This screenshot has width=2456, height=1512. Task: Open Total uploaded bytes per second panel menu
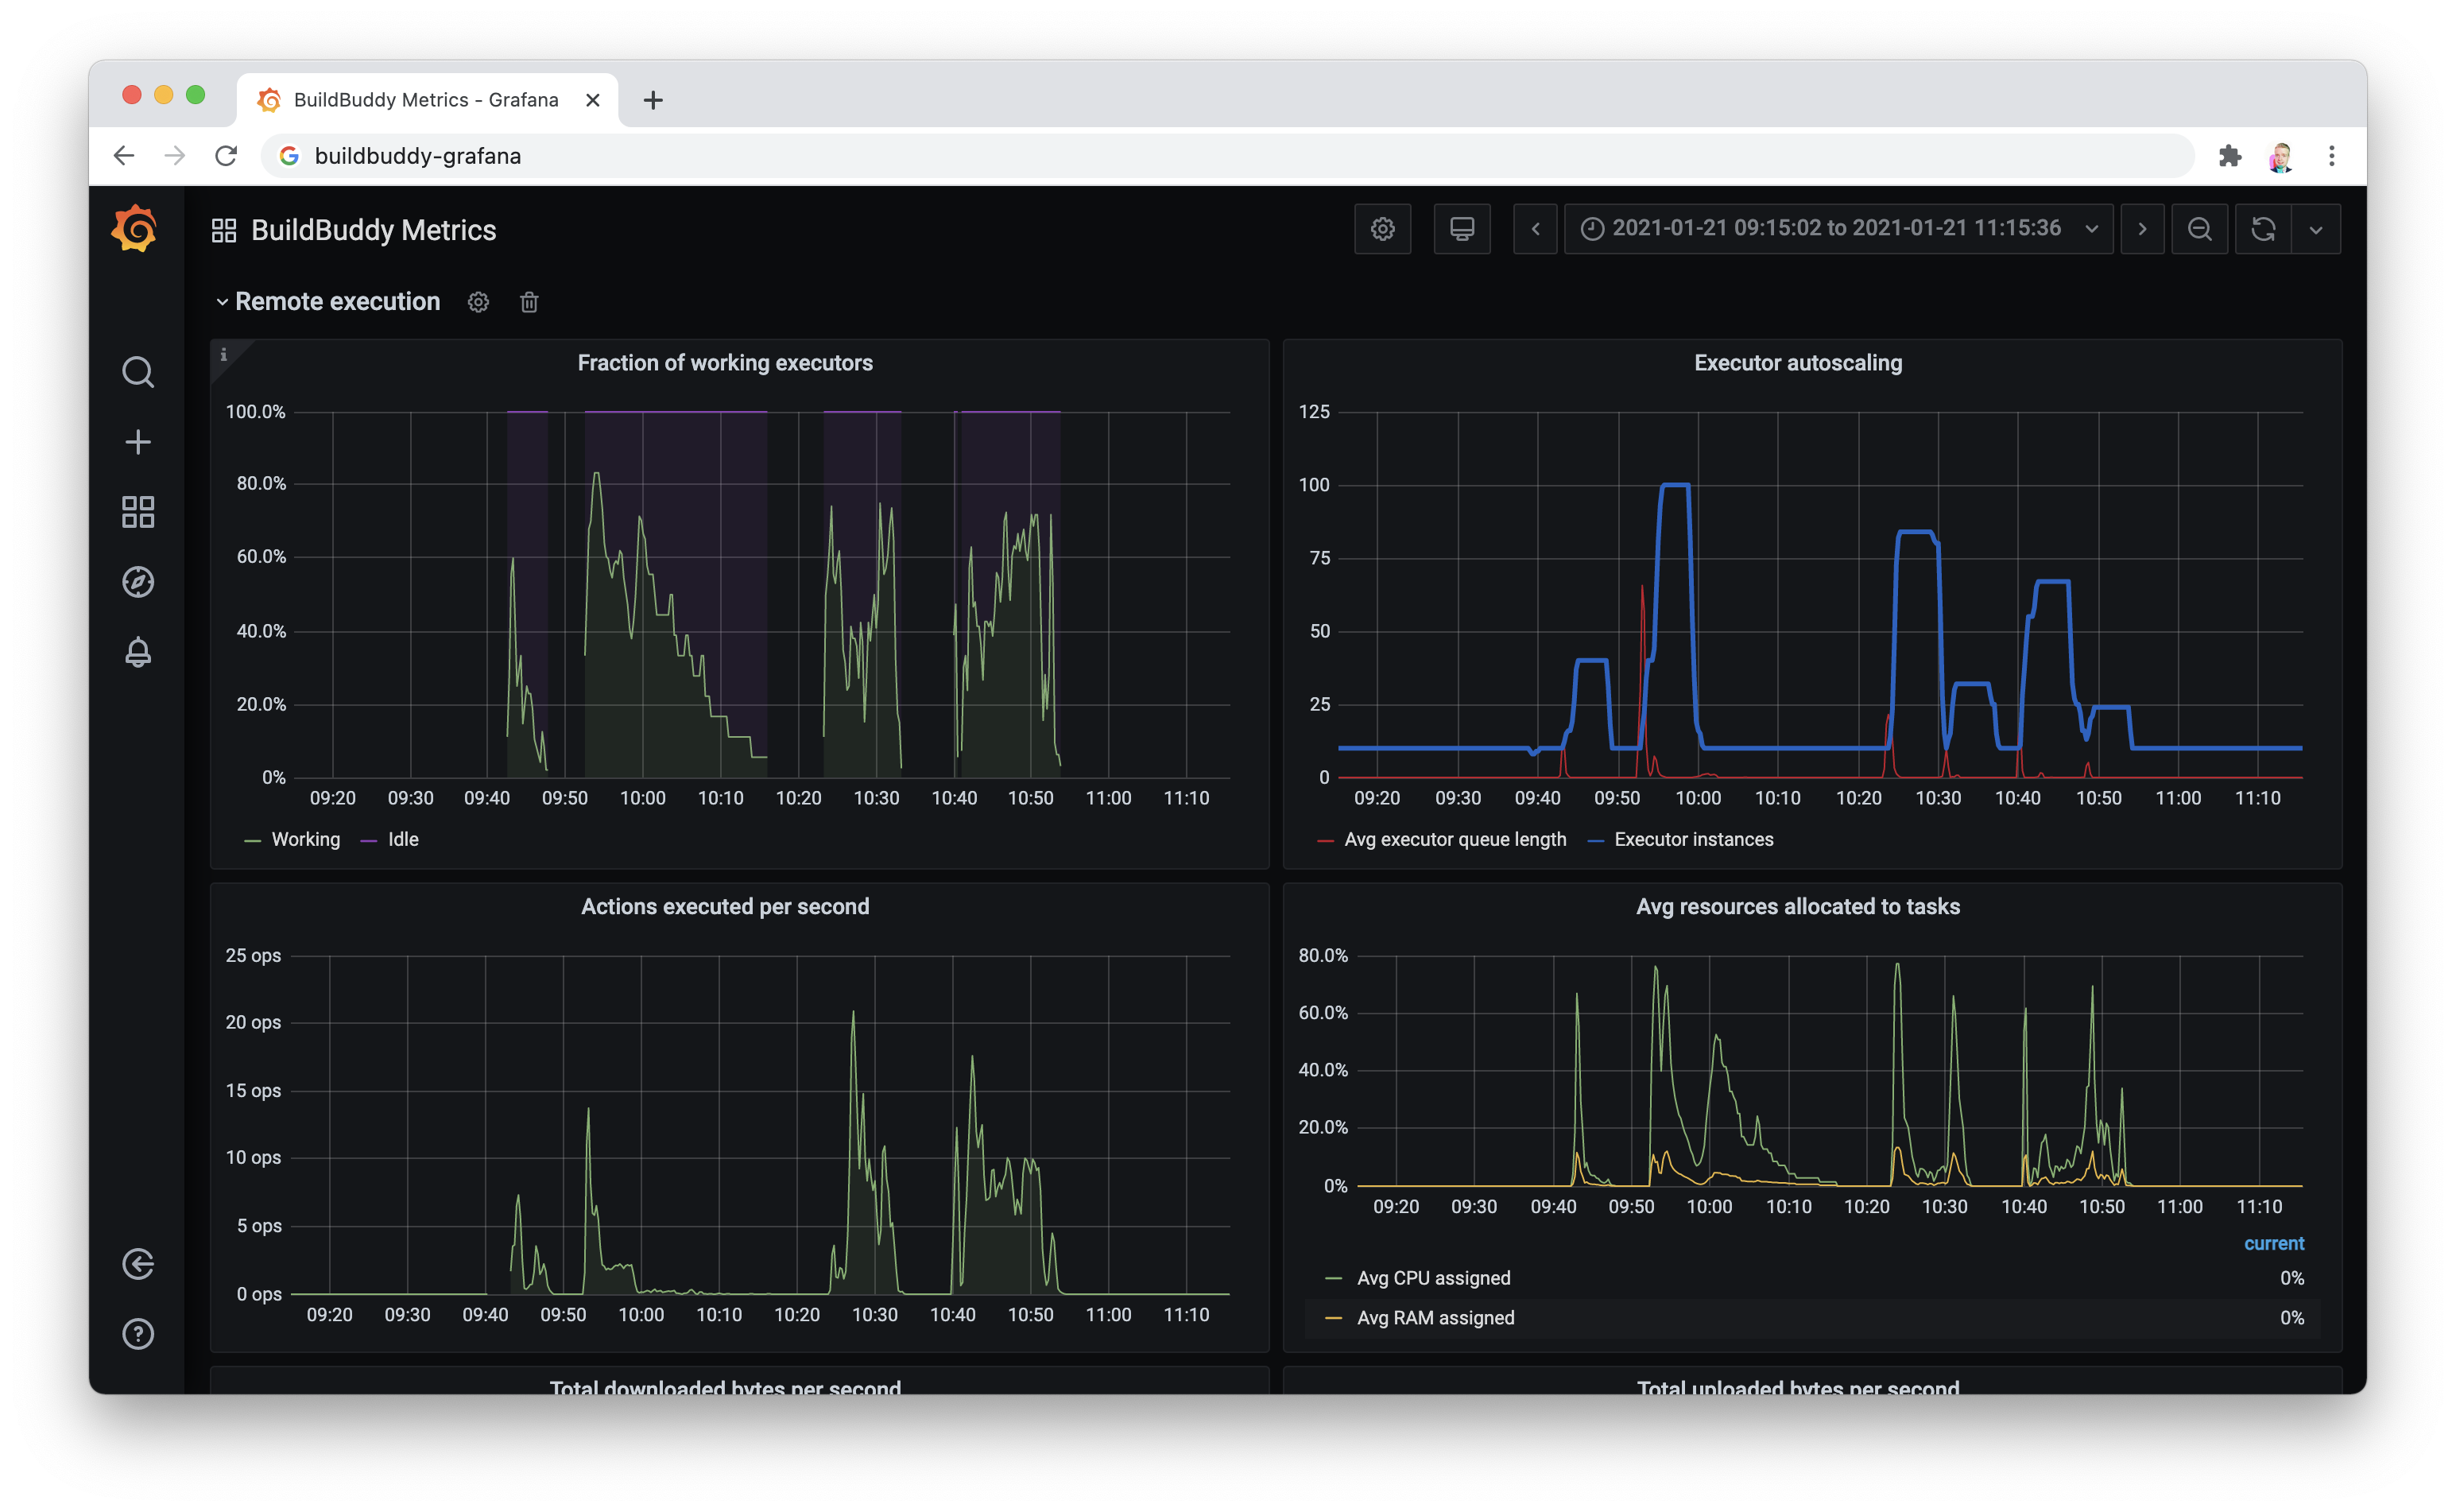pyautogui.click(x=1797, y=1387)
